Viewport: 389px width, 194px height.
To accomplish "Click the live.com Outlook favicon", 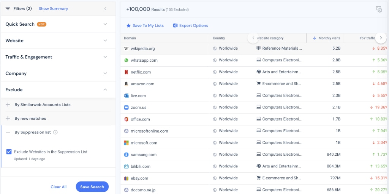I will click(126, 95).
